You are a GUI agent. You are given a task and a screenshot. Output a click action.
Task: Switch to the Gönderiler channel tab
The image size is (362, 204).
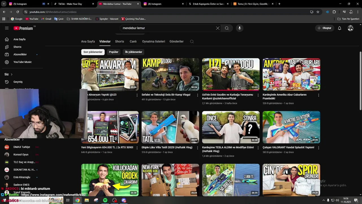click(176, 41)
